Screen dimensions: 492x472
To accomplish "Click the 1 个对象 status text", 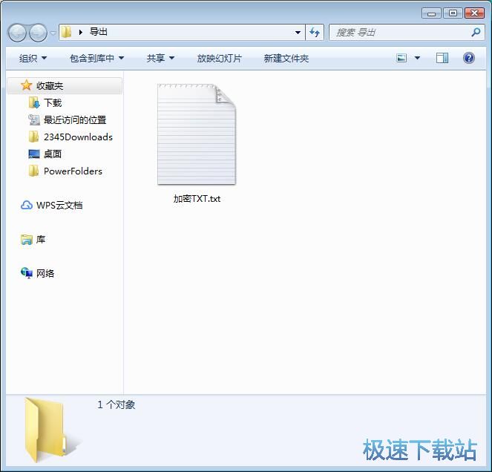I will click(x=116, y=405).
